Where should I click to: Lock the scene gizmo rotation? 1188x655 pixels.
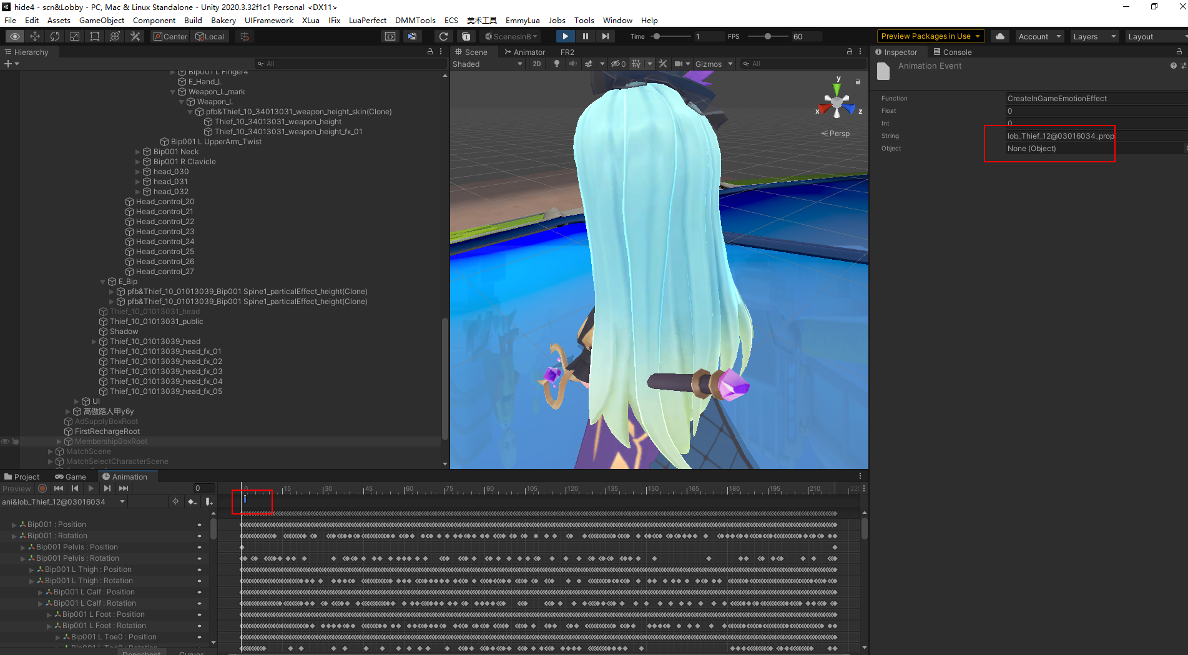(858, 81)
